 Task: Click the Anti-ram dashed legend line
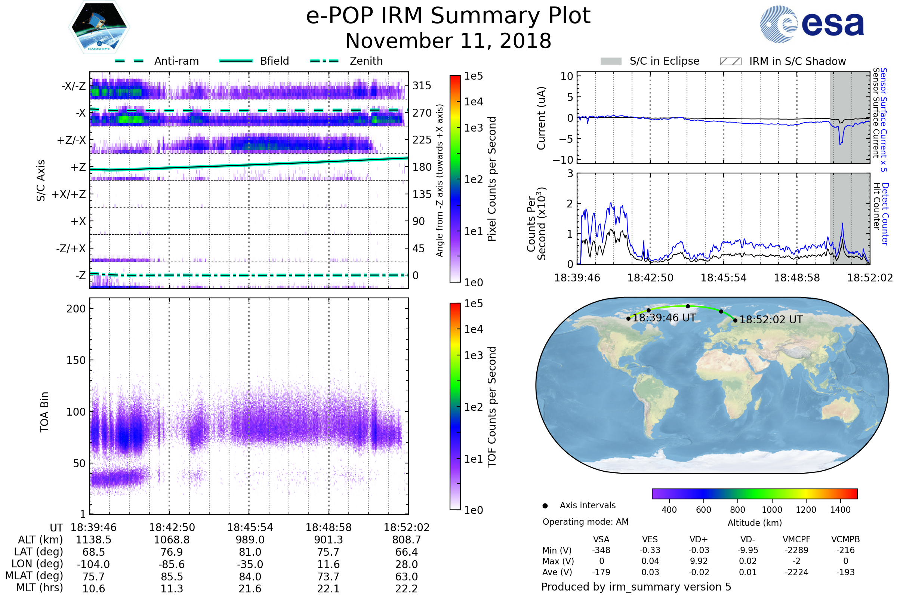point(129,61)
